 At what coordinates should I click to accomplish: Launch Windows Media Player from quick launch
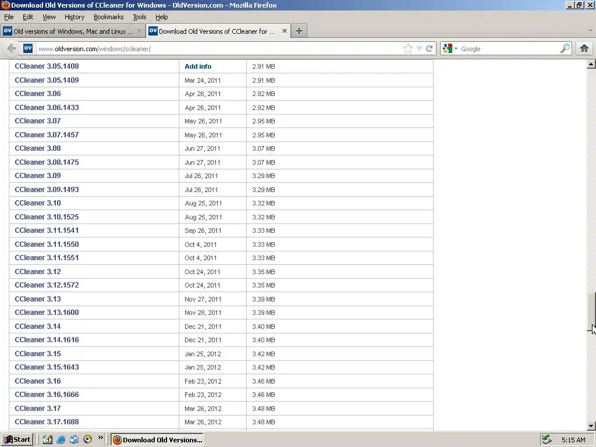click(x=87, y=440)
